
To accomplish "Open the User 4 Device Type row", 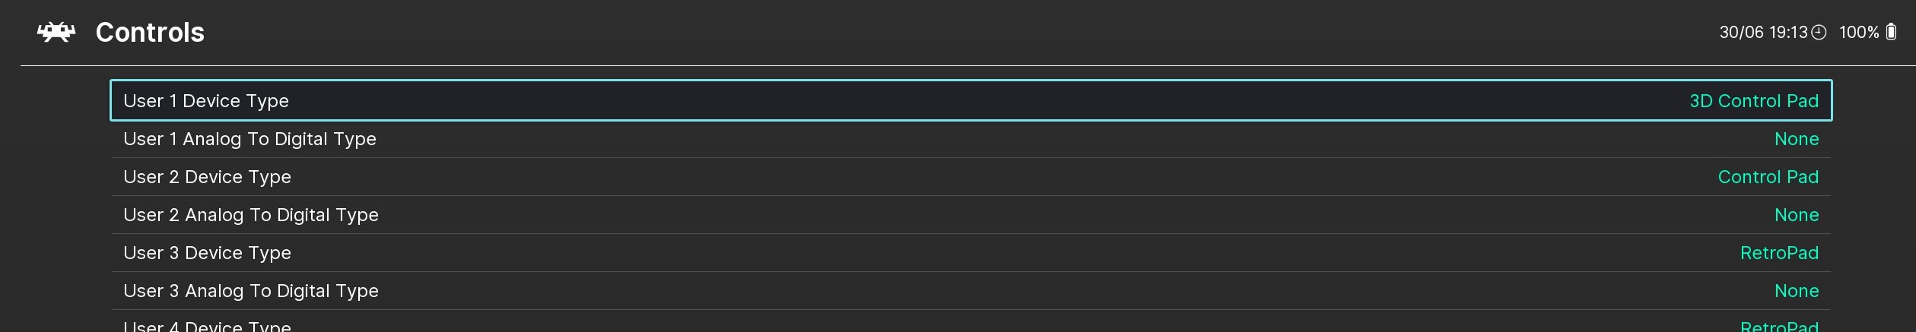I will [x=971, y=322].
